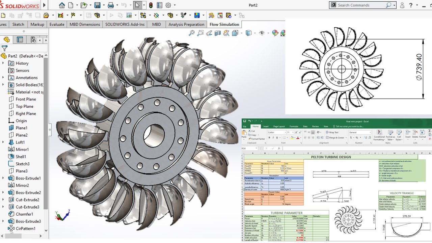The image size is (432, 243).
Task: Click the SolidWorks Home icon
Action: 62,5
